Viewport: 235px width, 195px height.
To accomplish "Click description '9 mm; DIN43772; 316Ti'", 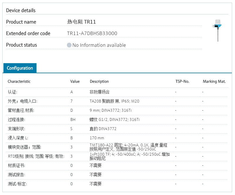I will [110, 111].
